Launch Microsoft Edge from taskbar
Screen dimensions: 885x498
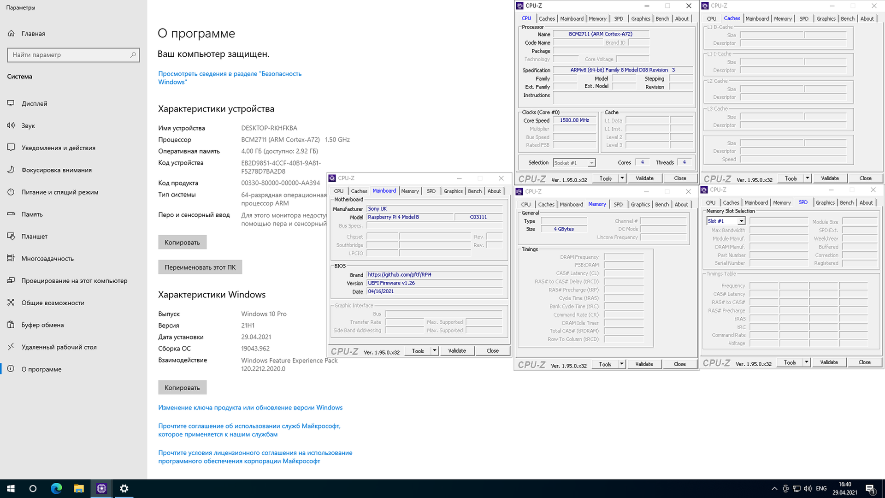pyautogui.click(x=56, y=489)
